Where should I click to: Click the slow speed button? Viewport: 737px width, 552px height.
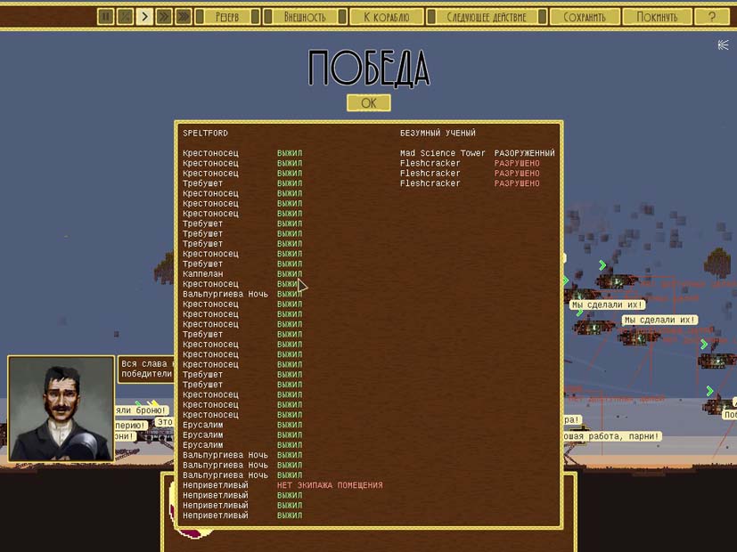click(125, 16)
